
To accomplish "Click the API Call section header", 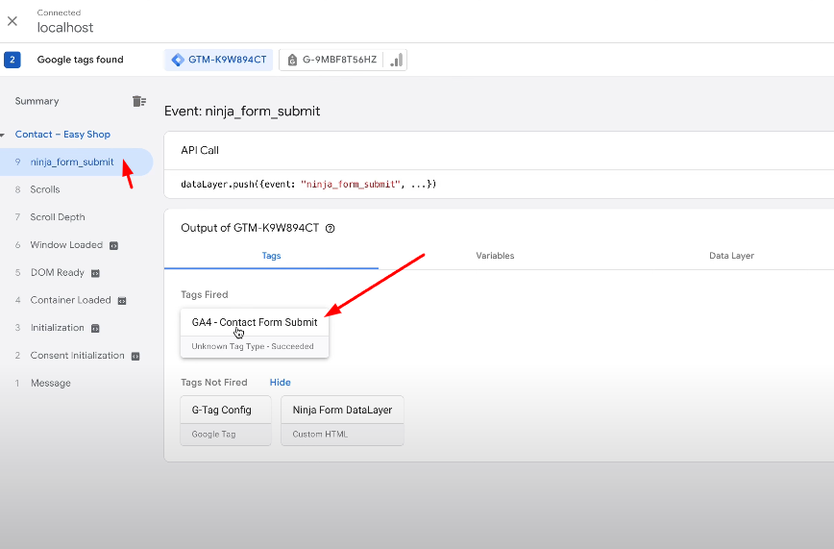I will [200, 150].
